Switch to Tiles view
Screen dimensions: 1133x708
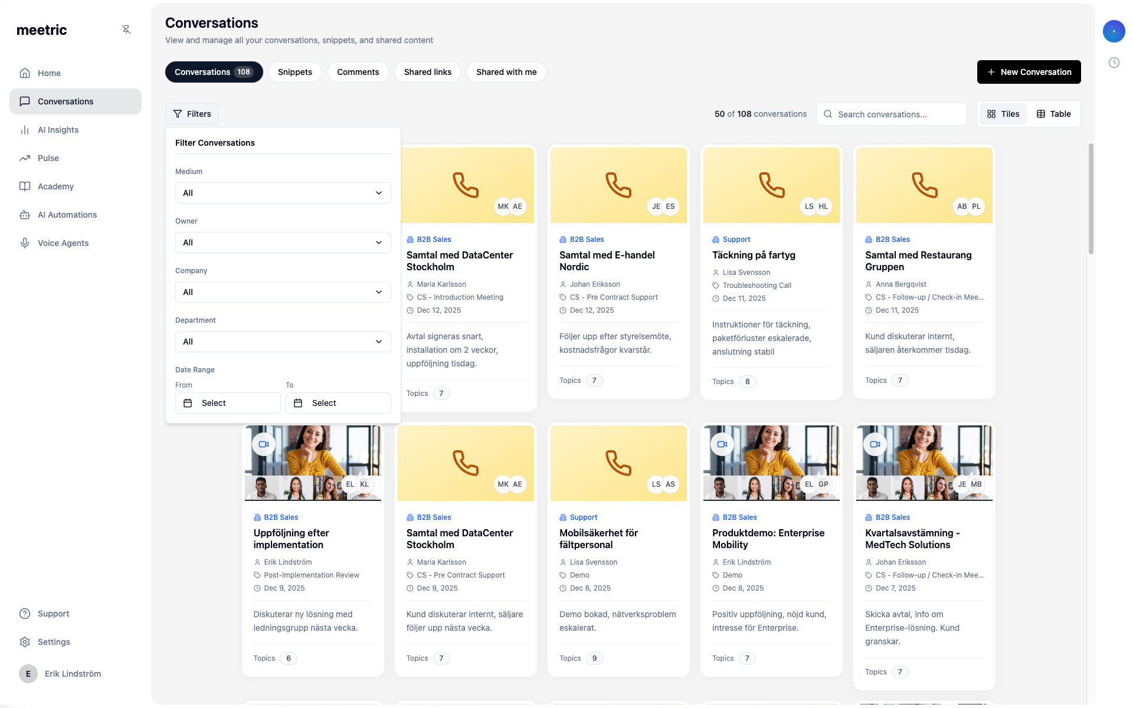(x=1003, y=114)
